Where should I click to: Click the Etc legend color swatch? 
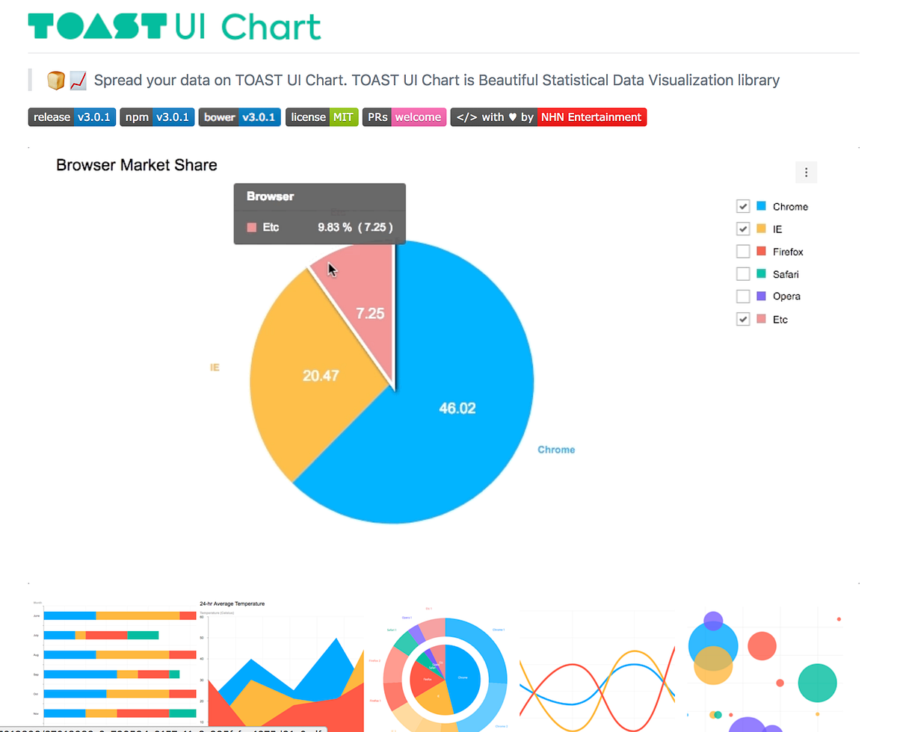tap(762, 319)
